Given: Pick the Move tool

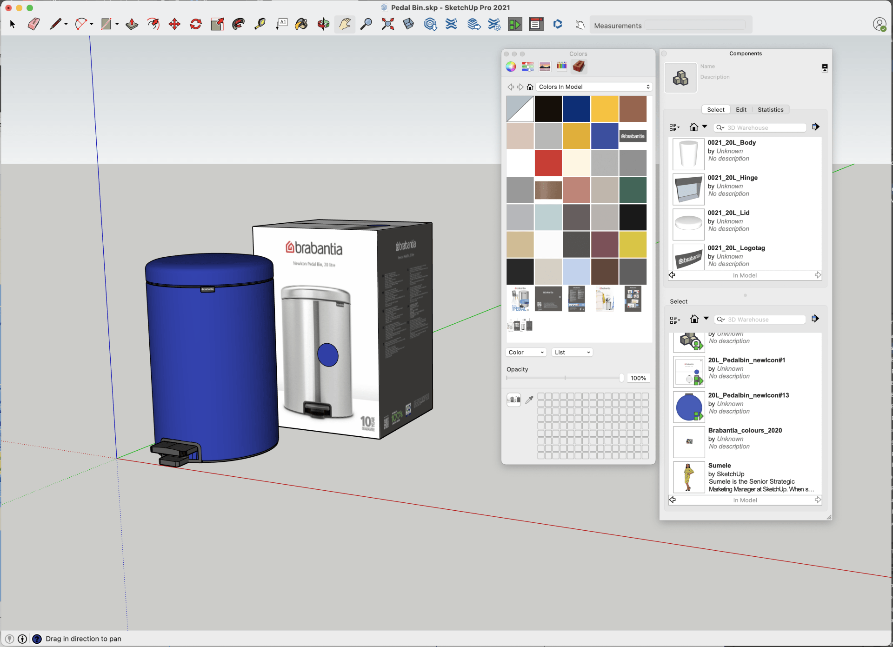Looking at the screenshot, I should (174, 24).
